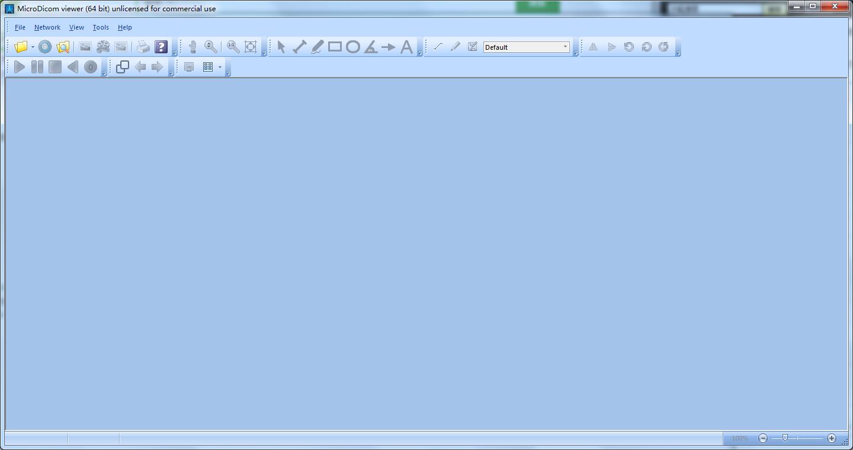Decrease zoom with the minus button
853x450 pixels.
(x=763, y=438)
